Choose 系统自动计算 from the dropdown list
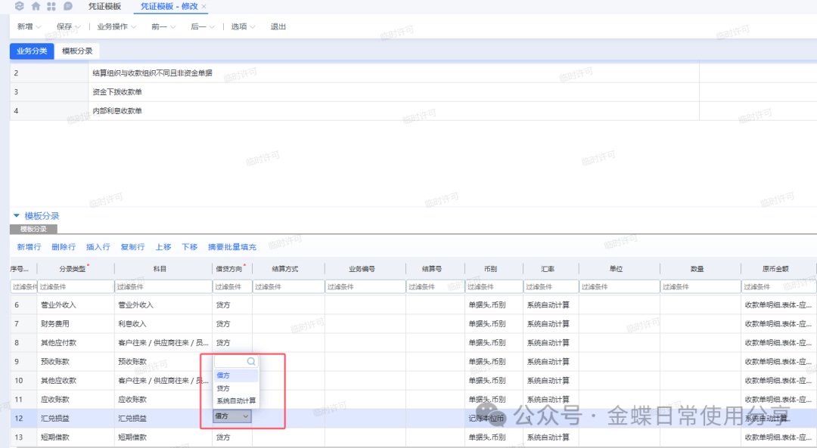This screenshot has width=817, height=448. (236, 401)
